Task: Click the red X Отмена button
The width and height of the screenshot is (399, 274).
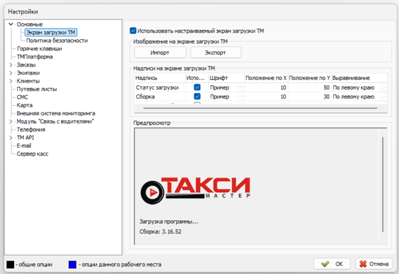Action: point(374,263)
